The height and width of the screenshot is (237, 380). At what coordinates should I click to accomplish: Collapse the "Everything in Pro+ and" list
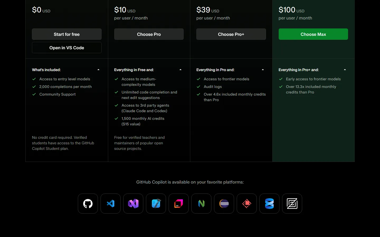(x=345, y=70)
